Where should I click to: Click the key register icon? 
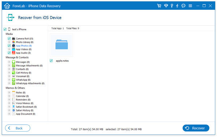[x=172, y=6]
